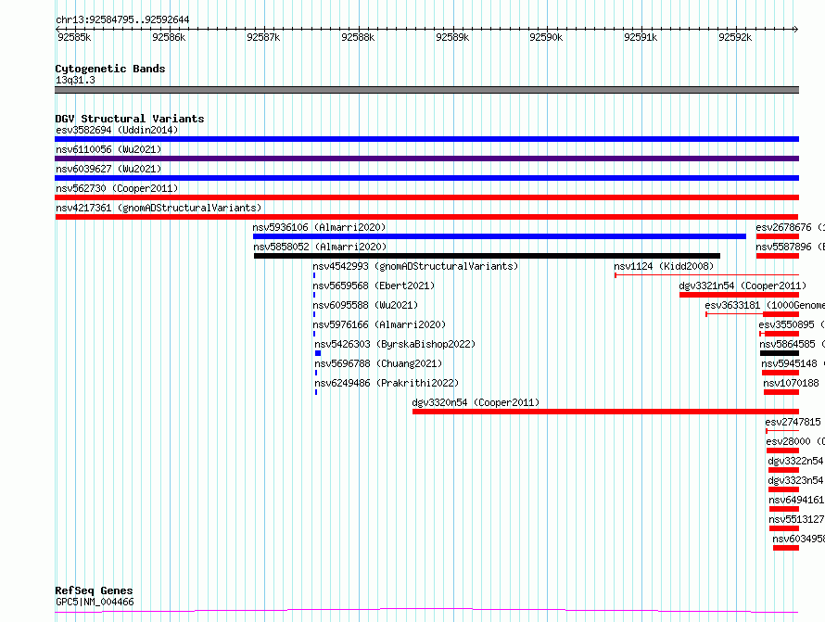Click the dgv3320n54 (Cooper2011) label
Image resolution: width=825 pixels, height=622 pixels.
click(476, 402)
